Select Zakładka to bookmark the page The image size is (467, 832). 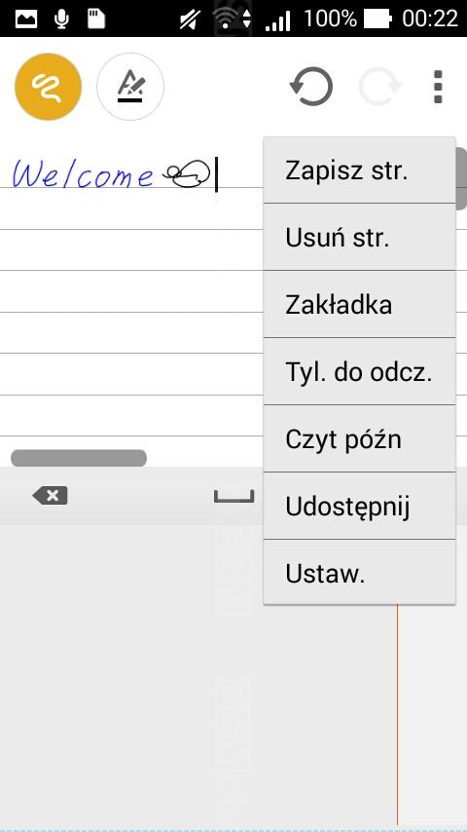(359, 305)
